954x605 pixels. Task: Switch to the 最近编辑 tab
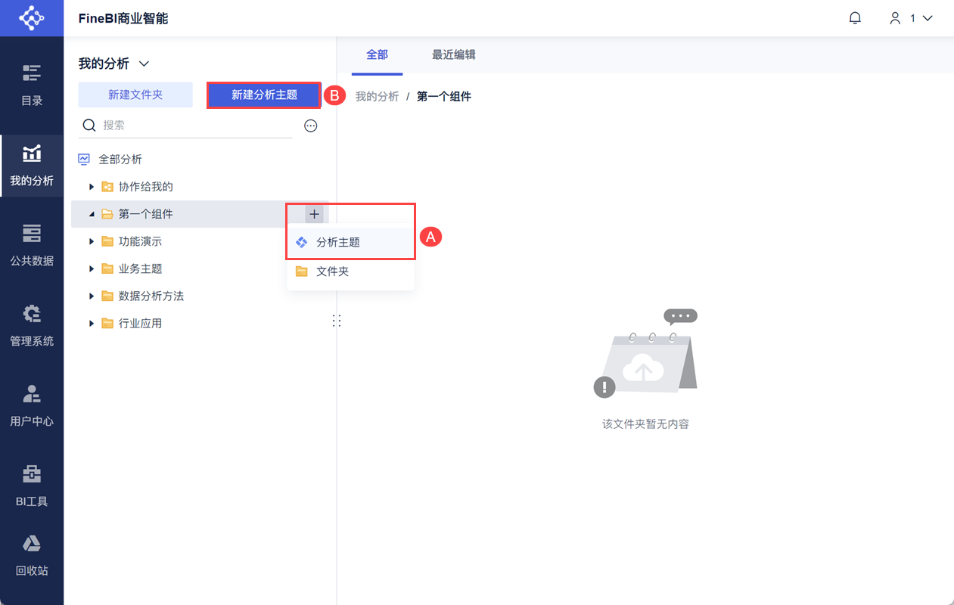pos(453,54)
